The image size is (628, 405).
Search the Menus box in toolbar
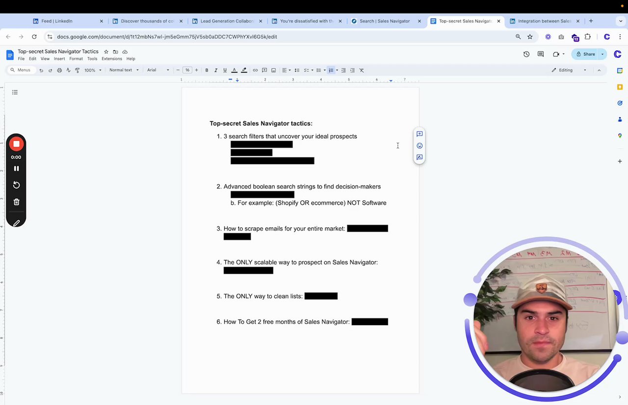point(21,70)
